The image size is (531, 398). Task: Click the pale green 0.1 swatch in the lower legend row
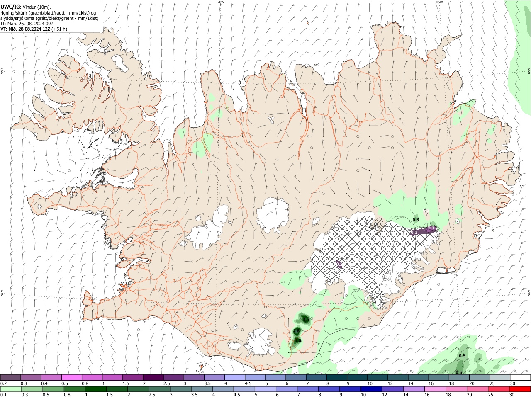11,389
